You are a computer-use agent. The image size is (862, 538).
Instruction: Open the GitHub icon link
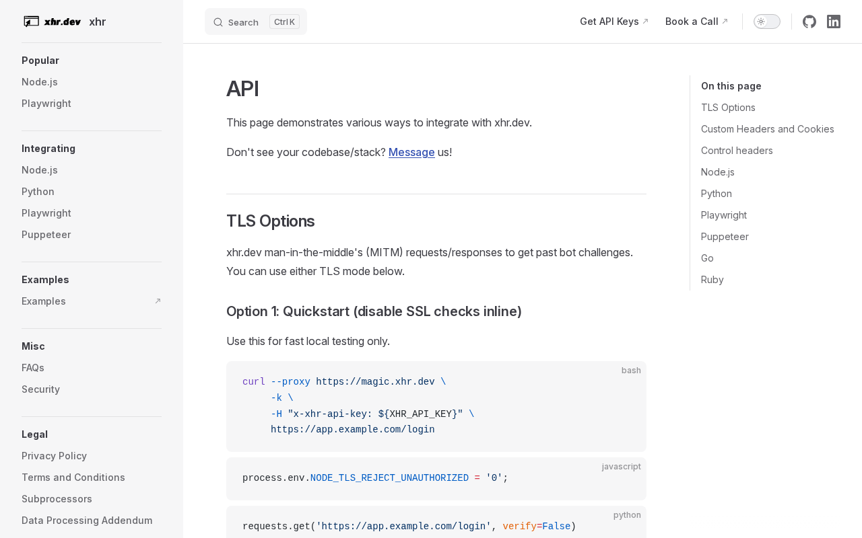point(809,22)
